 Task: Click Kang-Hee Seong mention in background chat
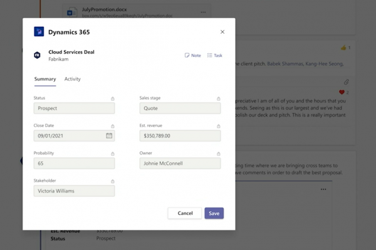pyautogui.click(x=325, y=64)
